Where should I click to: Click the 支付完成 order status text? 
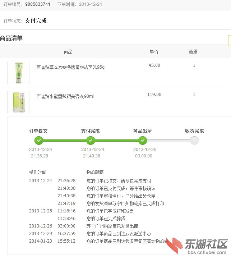[36, 20]
